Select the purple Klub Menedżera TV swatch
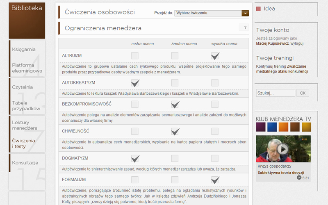The width and height of the screenshot is (328, 205). click(261, 127)
